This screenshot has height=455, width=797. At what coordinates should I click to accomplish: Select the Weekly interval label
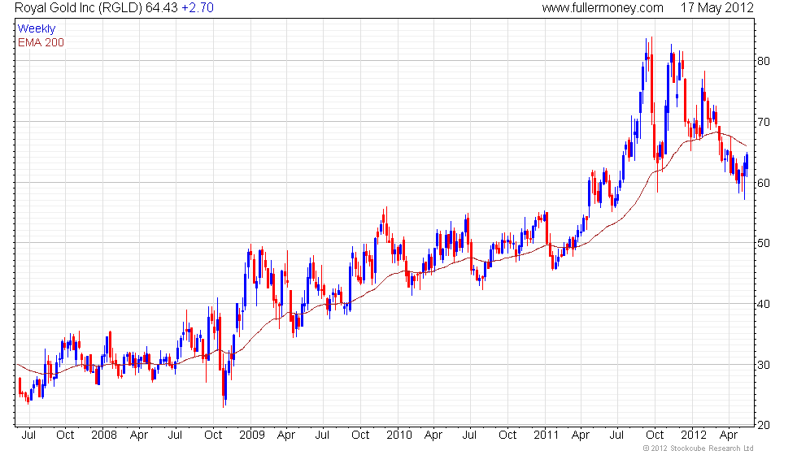(37, 28)
